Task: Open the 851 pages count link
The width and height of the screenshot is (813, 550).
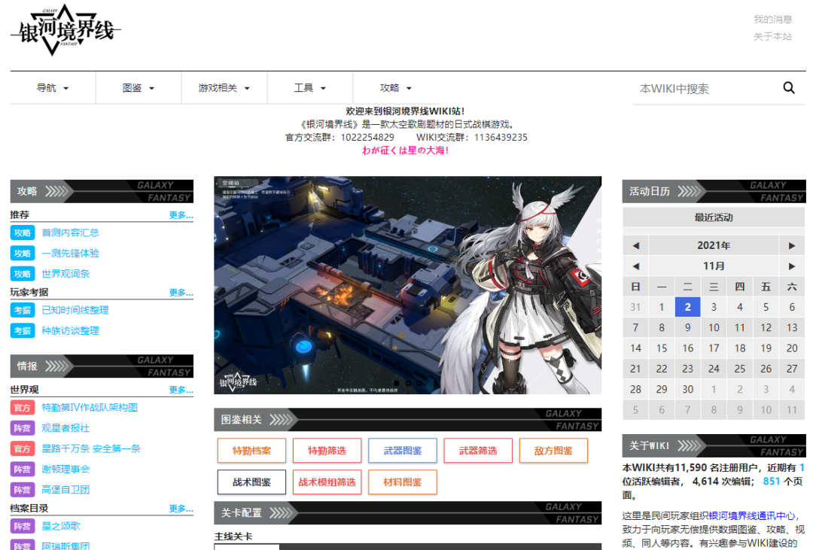Action: click(771, 482)
